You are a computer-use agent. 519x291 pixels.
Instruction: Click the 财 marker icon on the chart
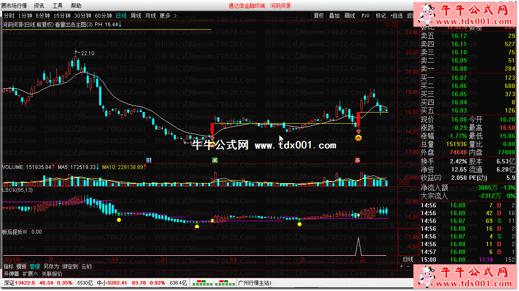coord(149,160)
